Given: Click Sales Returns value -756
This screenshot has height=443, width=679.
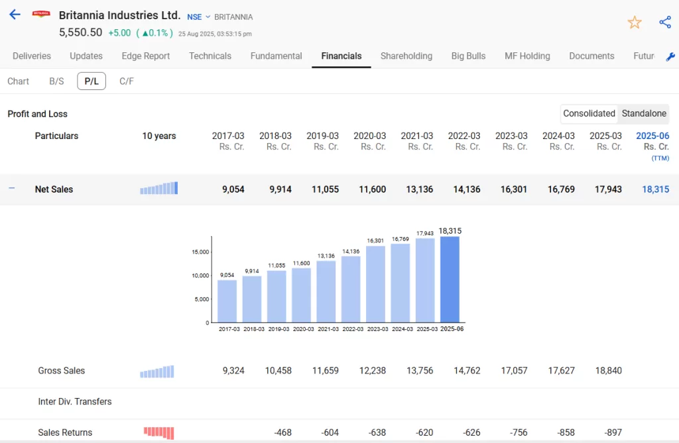Looking at the screenshot, I should click(x=519, y=432).
